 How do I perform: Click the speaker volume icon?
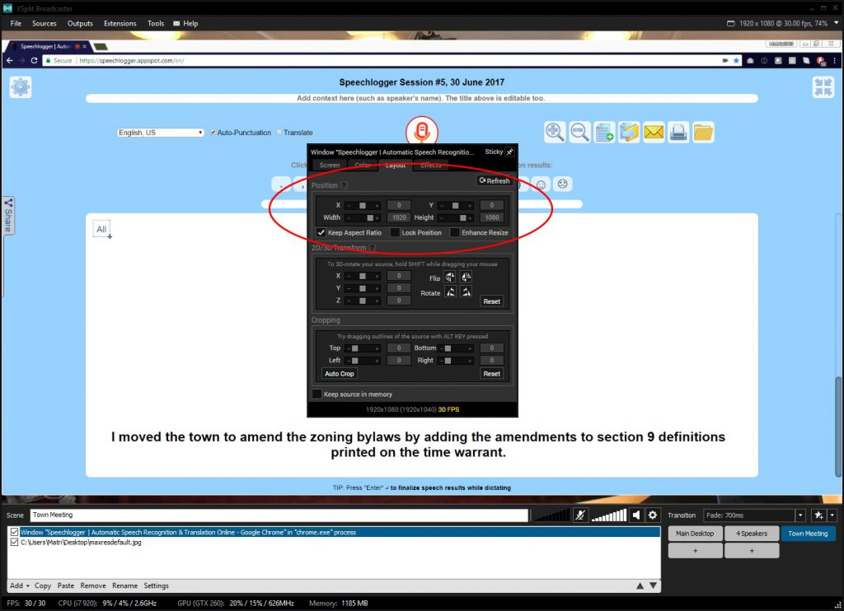[x=636, y=515]
